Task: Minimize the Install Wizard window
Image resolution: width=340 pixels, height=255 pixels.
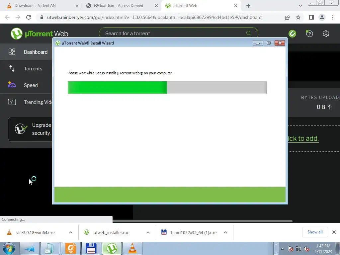Action: pyautogui.click(x=258, y=43)
